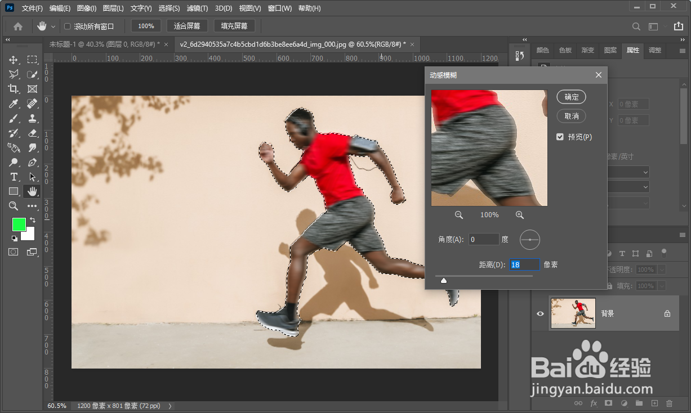Click the 角度(A) angle input field
The height and width of the screenshot is (413, 691).
(484, 239)
